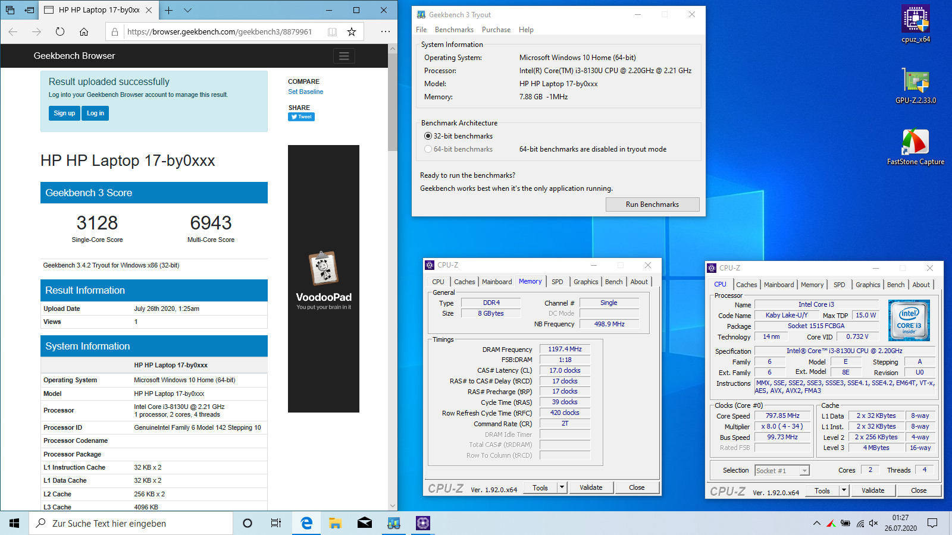Click Tools button in right CPU-Z window

pyautogui.click(x=822, y=490)
